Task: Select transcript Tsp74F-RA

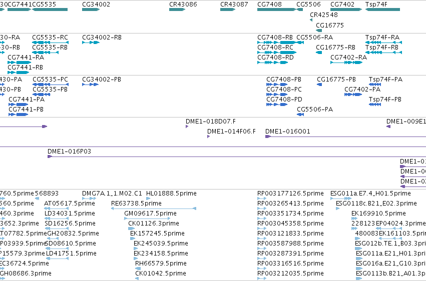Action: pos(383,42)
